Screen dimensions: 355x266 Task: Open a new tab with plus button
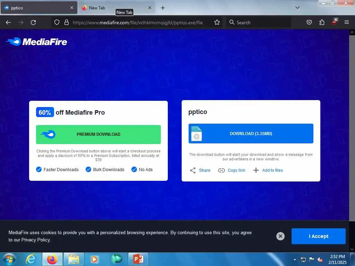(163, 8)
